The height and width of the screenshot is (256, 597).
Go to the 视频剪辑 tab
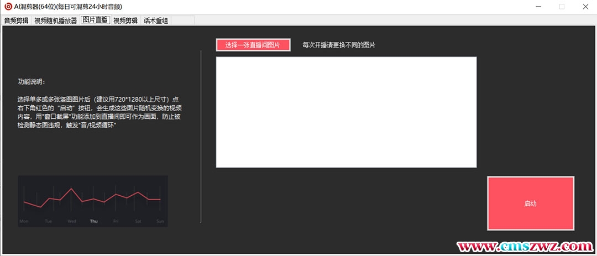(125, 21)
